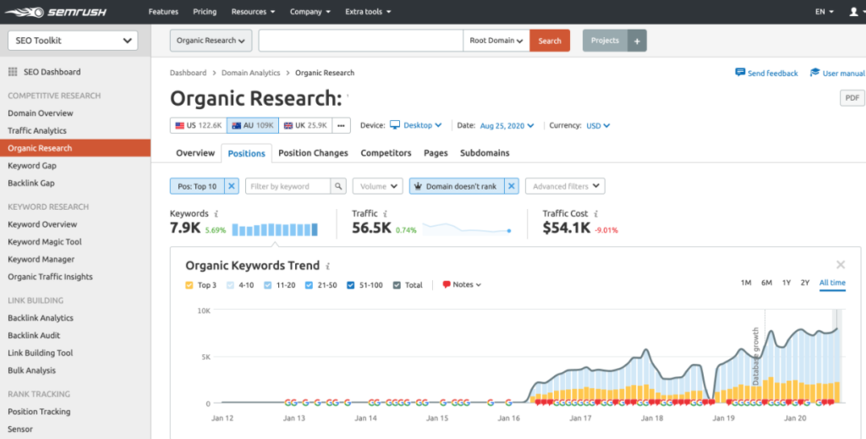The width and height of the screenshot is (866, 439).
Task: Click the info icon beside Keywords
Action: click(216, 214)
